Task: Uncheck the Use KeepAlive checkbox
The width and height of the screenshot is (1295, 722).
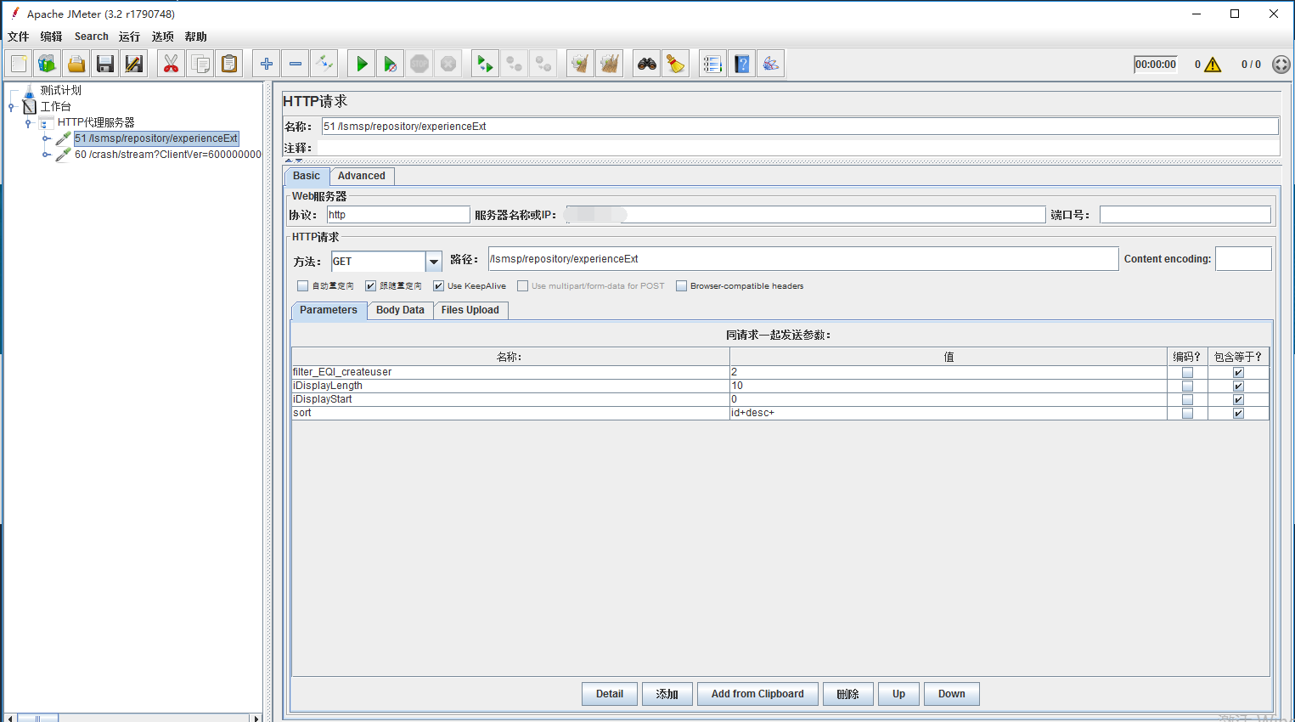Action: (438, 286)
